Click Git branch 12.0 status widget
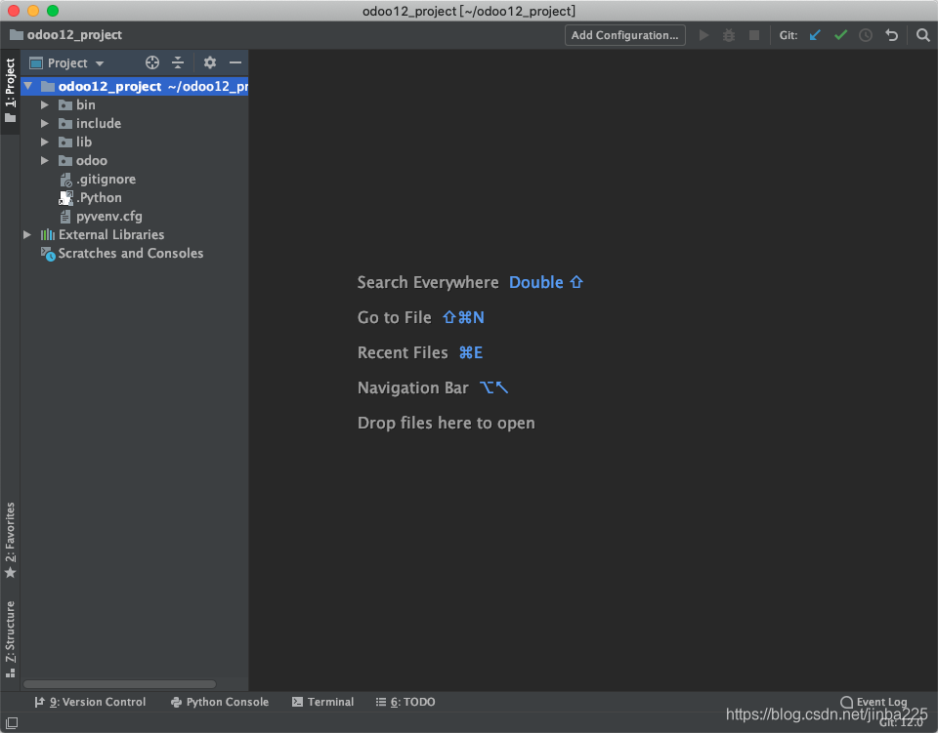 pyautogui.click(x=901, y=723)
